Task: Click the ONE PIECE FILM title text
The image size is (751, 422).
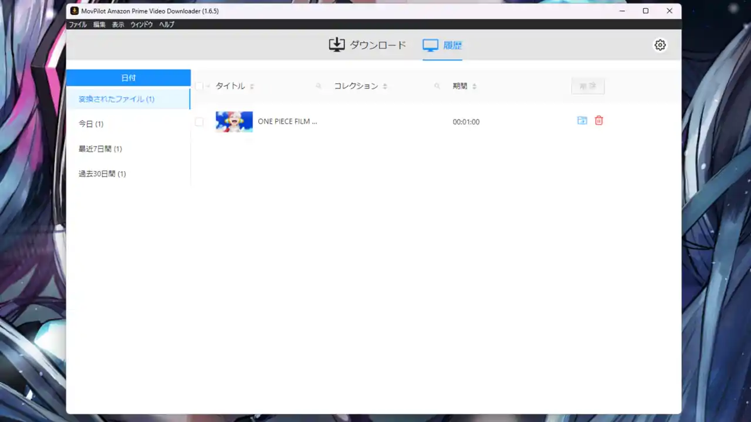Action: pyautogui.click(x=287, y=122)
